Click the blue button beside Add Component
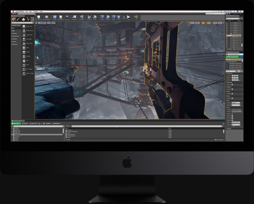The image size is (254, 204). (x=241, y=57)
